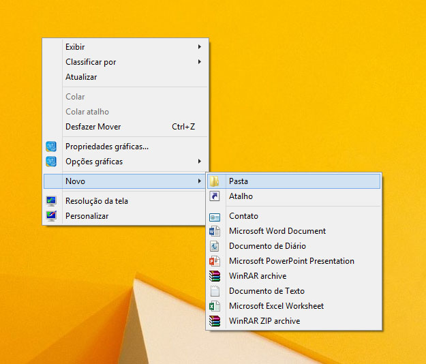Click the WinRAR archive books icon

[x=215, y=277]
